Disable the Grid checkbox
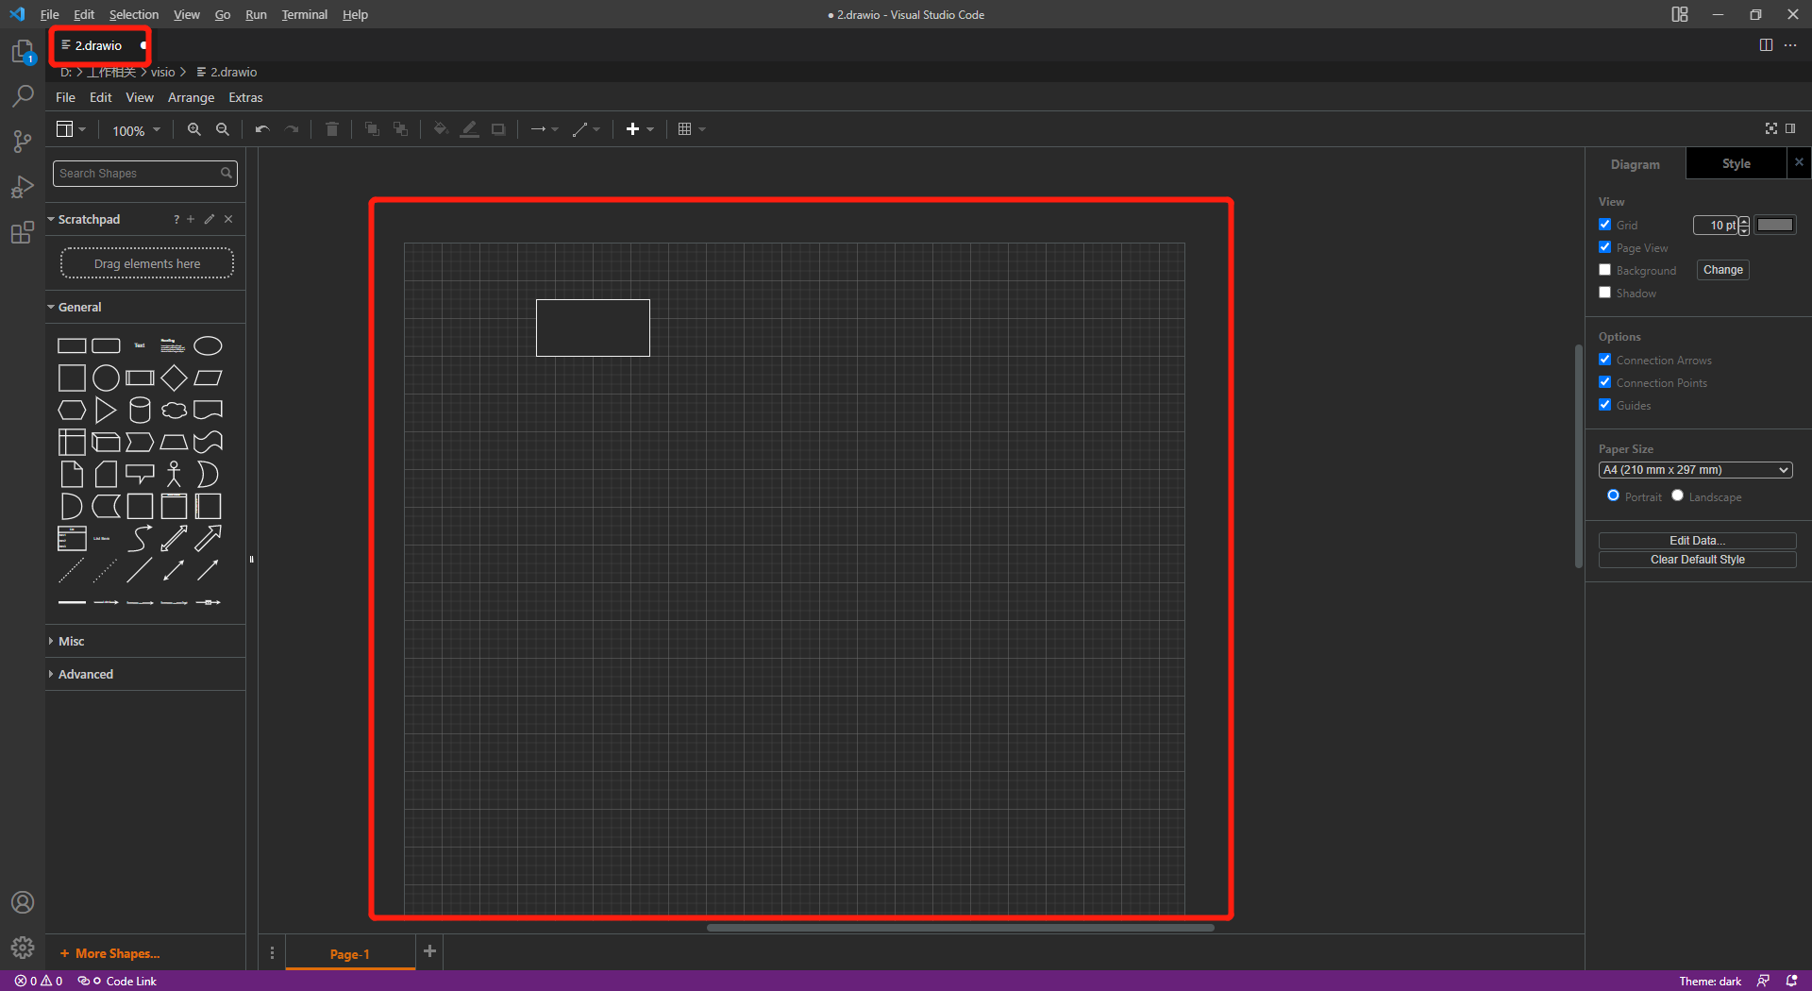 1604,224
